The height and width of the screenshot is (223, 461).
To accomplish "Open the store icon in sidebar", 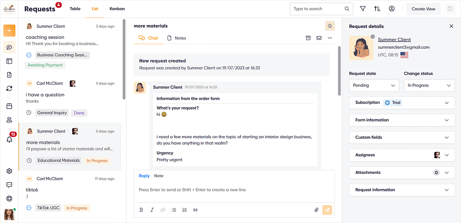I will pyautogui.click(x=9, y=106).
